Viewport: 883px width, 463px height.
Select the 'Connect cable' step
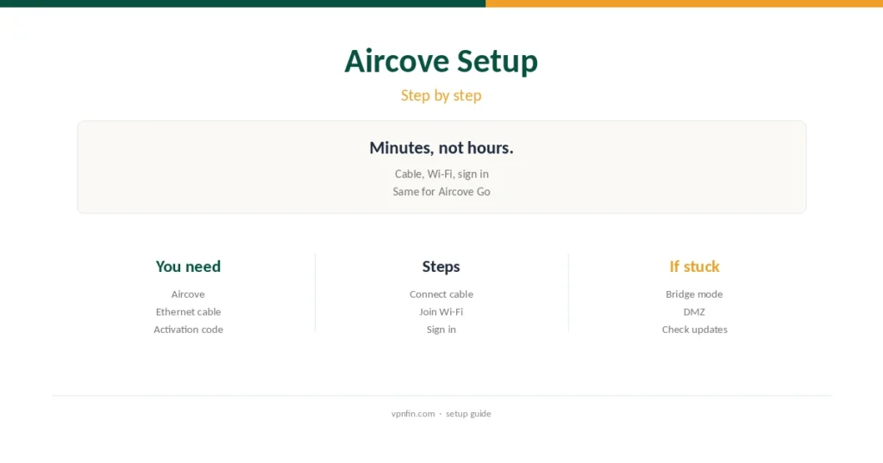point(441,294)
